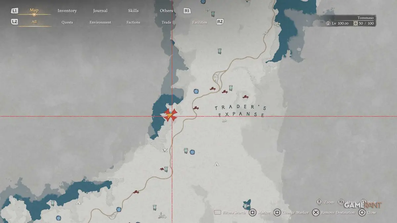Click the Lv 100.00 level readout
This screenshot has height=223, width=397.
click(x=338, y=23)
